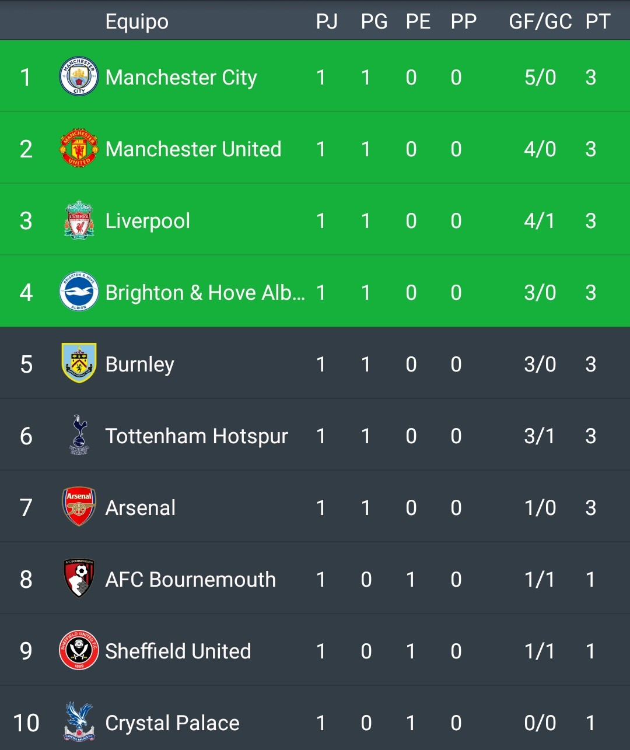The image size is (630, 750).
Task: Tap the Manchester City crest
Action: coord(79,76)
